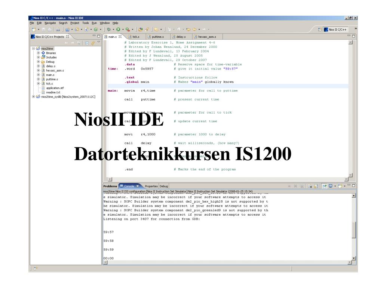Click the Last Edit Location arrow icon
383x287 pixels.
click(x=188, y=29)
